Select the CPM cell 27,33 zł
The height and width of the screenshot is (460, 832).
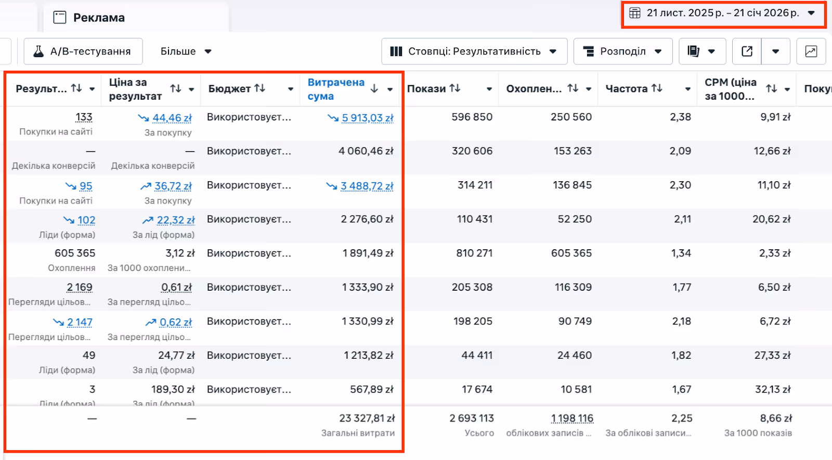(x=772, y=356)
